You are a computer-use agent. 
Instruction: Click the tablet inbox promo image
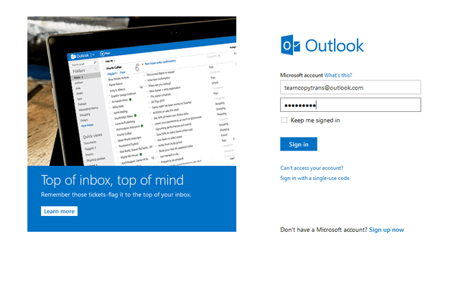coord(131,91)
